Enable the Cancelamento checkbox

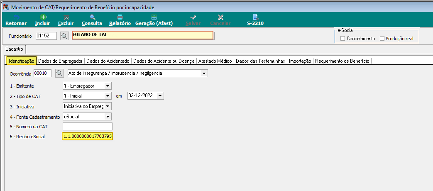[x=342, y=39]
